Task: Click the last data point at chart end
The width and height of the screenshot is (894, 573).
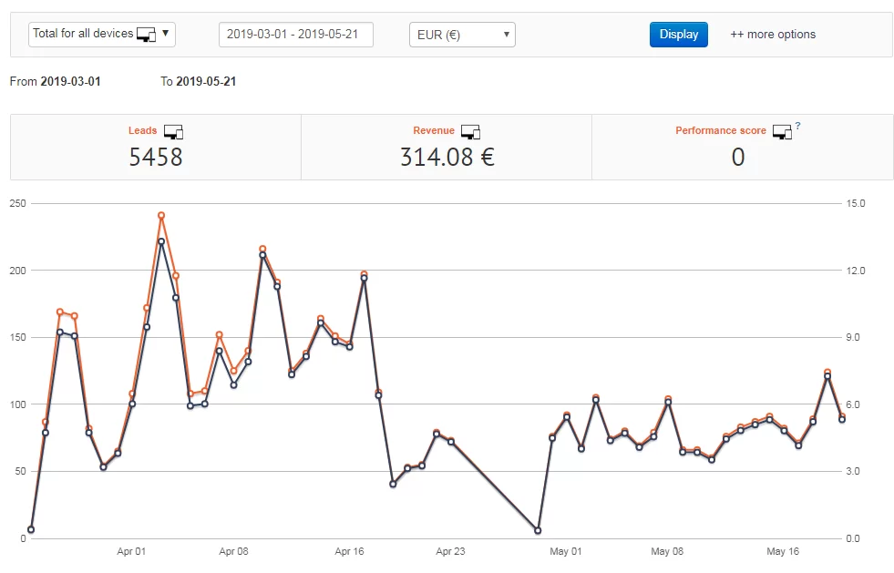Action: point(841,419)
